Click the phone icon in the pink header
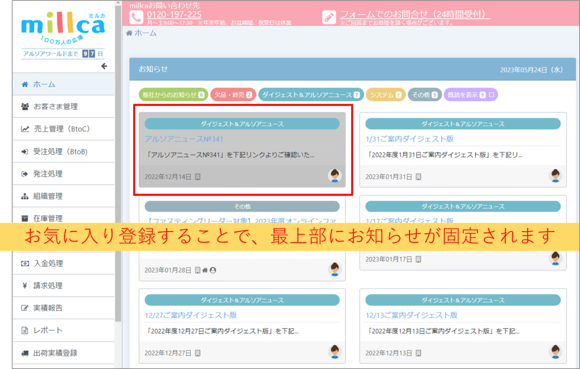580x369 pixels. [135, 18]
